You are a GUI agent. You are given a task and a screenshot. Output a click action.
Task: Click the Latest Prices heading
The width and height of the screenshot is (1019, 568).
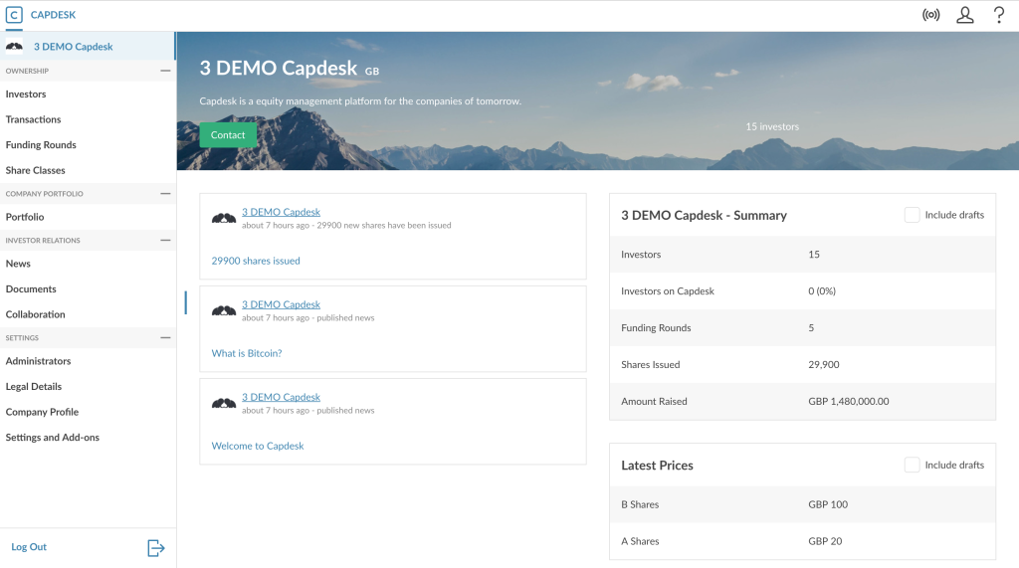[657, 466]
